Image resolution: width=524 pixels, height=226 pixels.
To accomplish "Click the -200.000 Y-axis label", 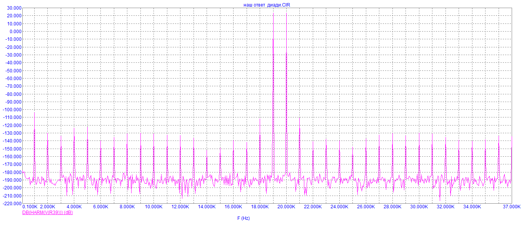I will [13, 188].
